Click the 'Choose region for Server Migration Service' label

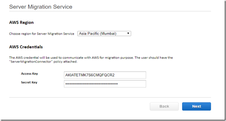coord(42,34)
